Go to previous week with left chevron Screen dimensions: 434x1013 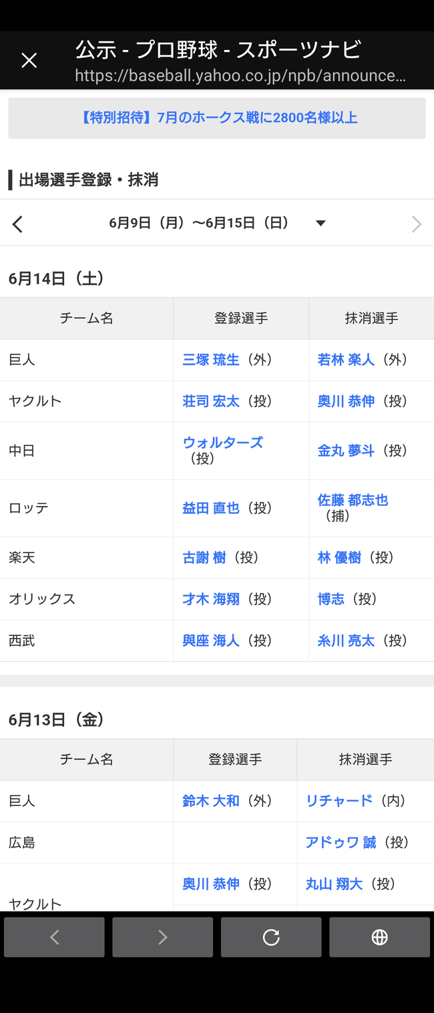17,224
